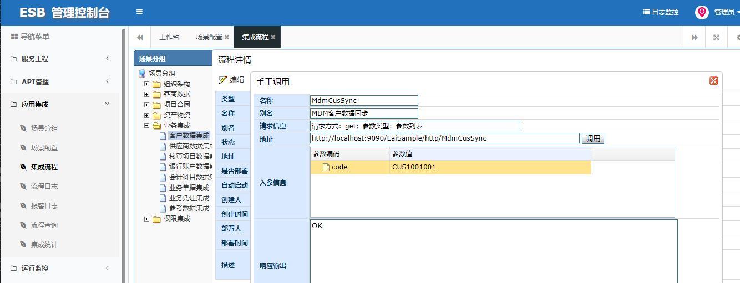Image resolution: width=740 pixels, height=283 pixels.
Task: Expand the 权限集成 tree folder
Action: click(x=146, y=219)
